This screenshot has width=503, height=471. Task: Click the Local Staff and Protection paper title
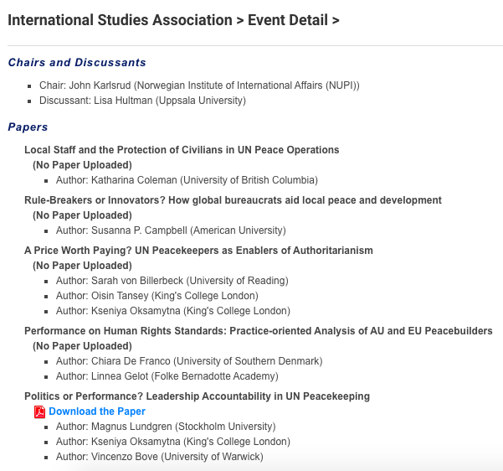tap(182, 150)
